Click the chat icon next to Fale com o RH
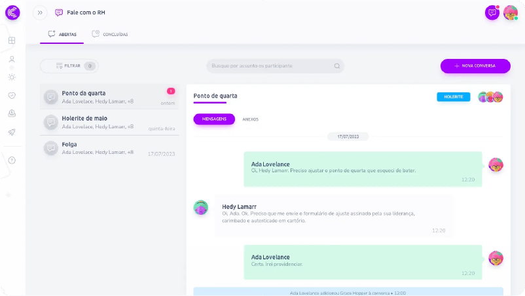This screenshot has width=525, height=296. [59, 12]
